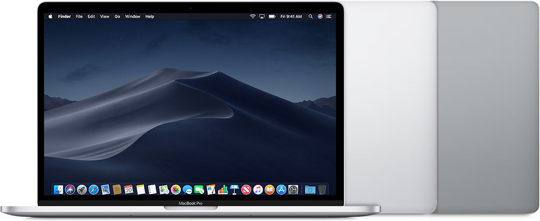Show Notification Center from menu bar
The image size is (540, 221).
pyautogui.click(x=330, y=17)
